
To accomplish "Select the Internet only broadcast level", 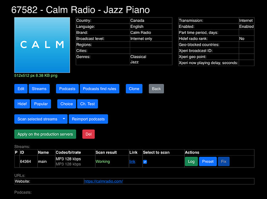I will tap(141, 39).
